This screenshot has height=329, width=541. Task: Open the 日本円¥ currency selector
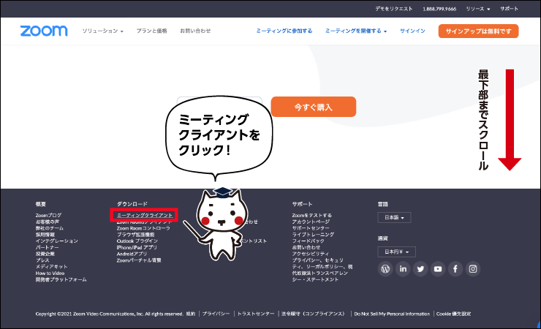pos(397,252)
